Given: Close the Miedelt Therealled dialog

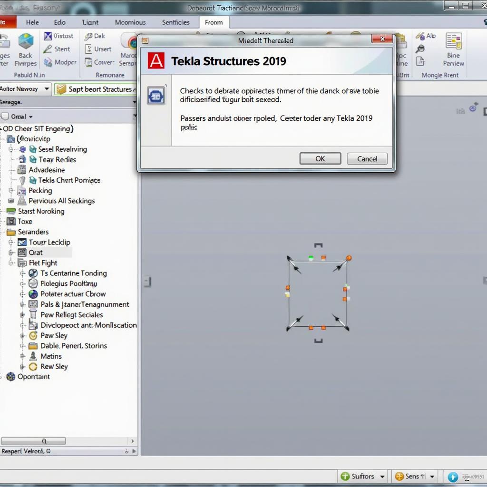Looking at the screenshot, I should [x=382, y=39].
